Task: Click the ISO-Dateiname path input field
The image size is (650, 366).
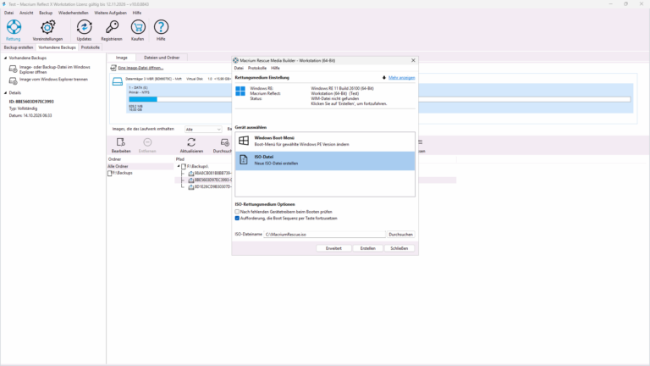Action: [325, 235]
